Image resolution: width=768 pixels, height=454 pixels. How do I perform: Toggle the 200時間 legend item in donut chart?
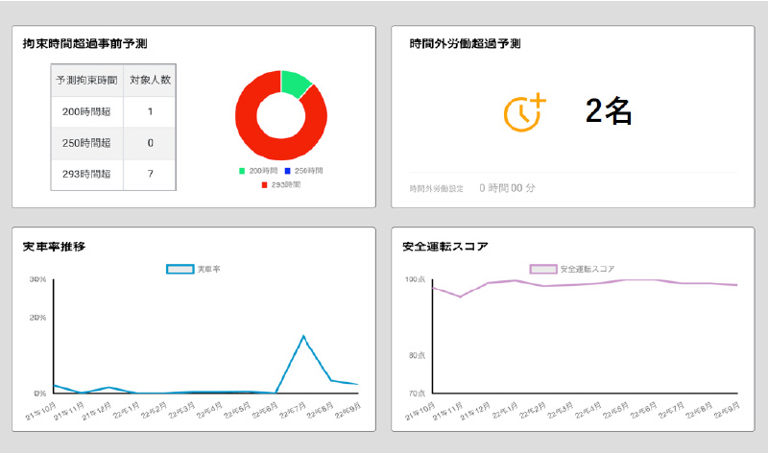click(256, 170)
